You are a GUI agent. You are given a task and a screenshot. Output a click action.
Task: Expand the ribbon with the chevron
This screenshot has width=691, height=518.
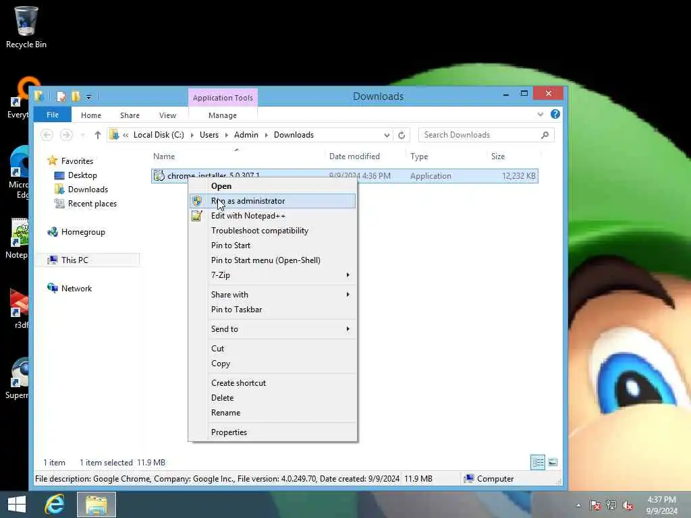coord(541,115)
